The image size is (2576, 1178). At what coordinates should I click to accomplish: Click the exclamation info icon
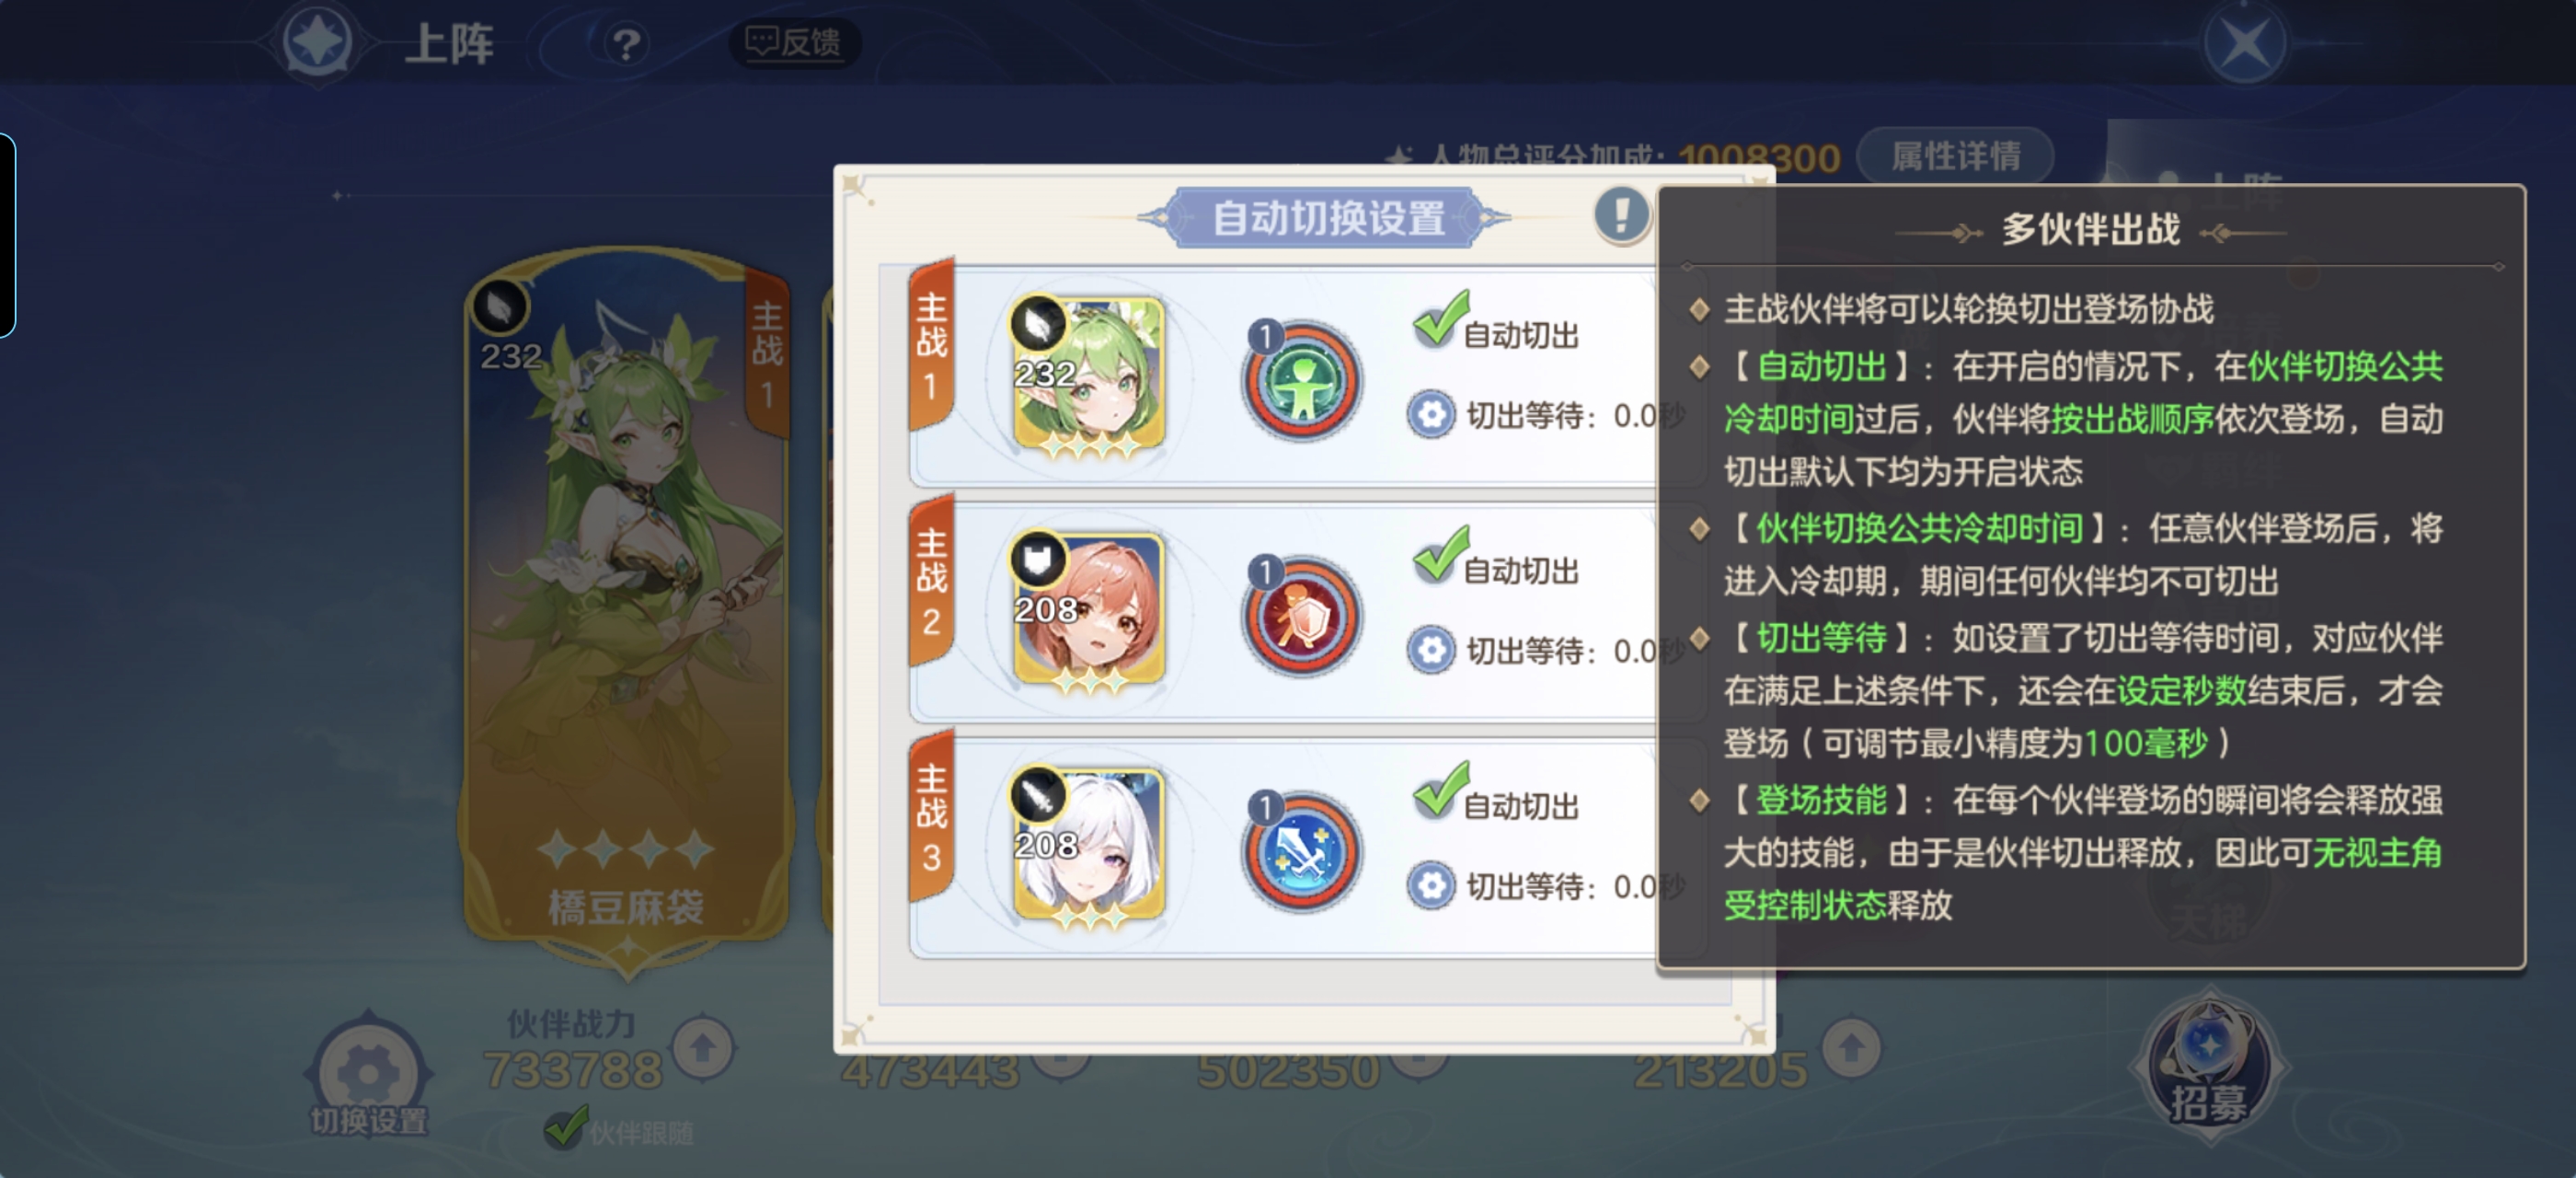point(1621,214)
